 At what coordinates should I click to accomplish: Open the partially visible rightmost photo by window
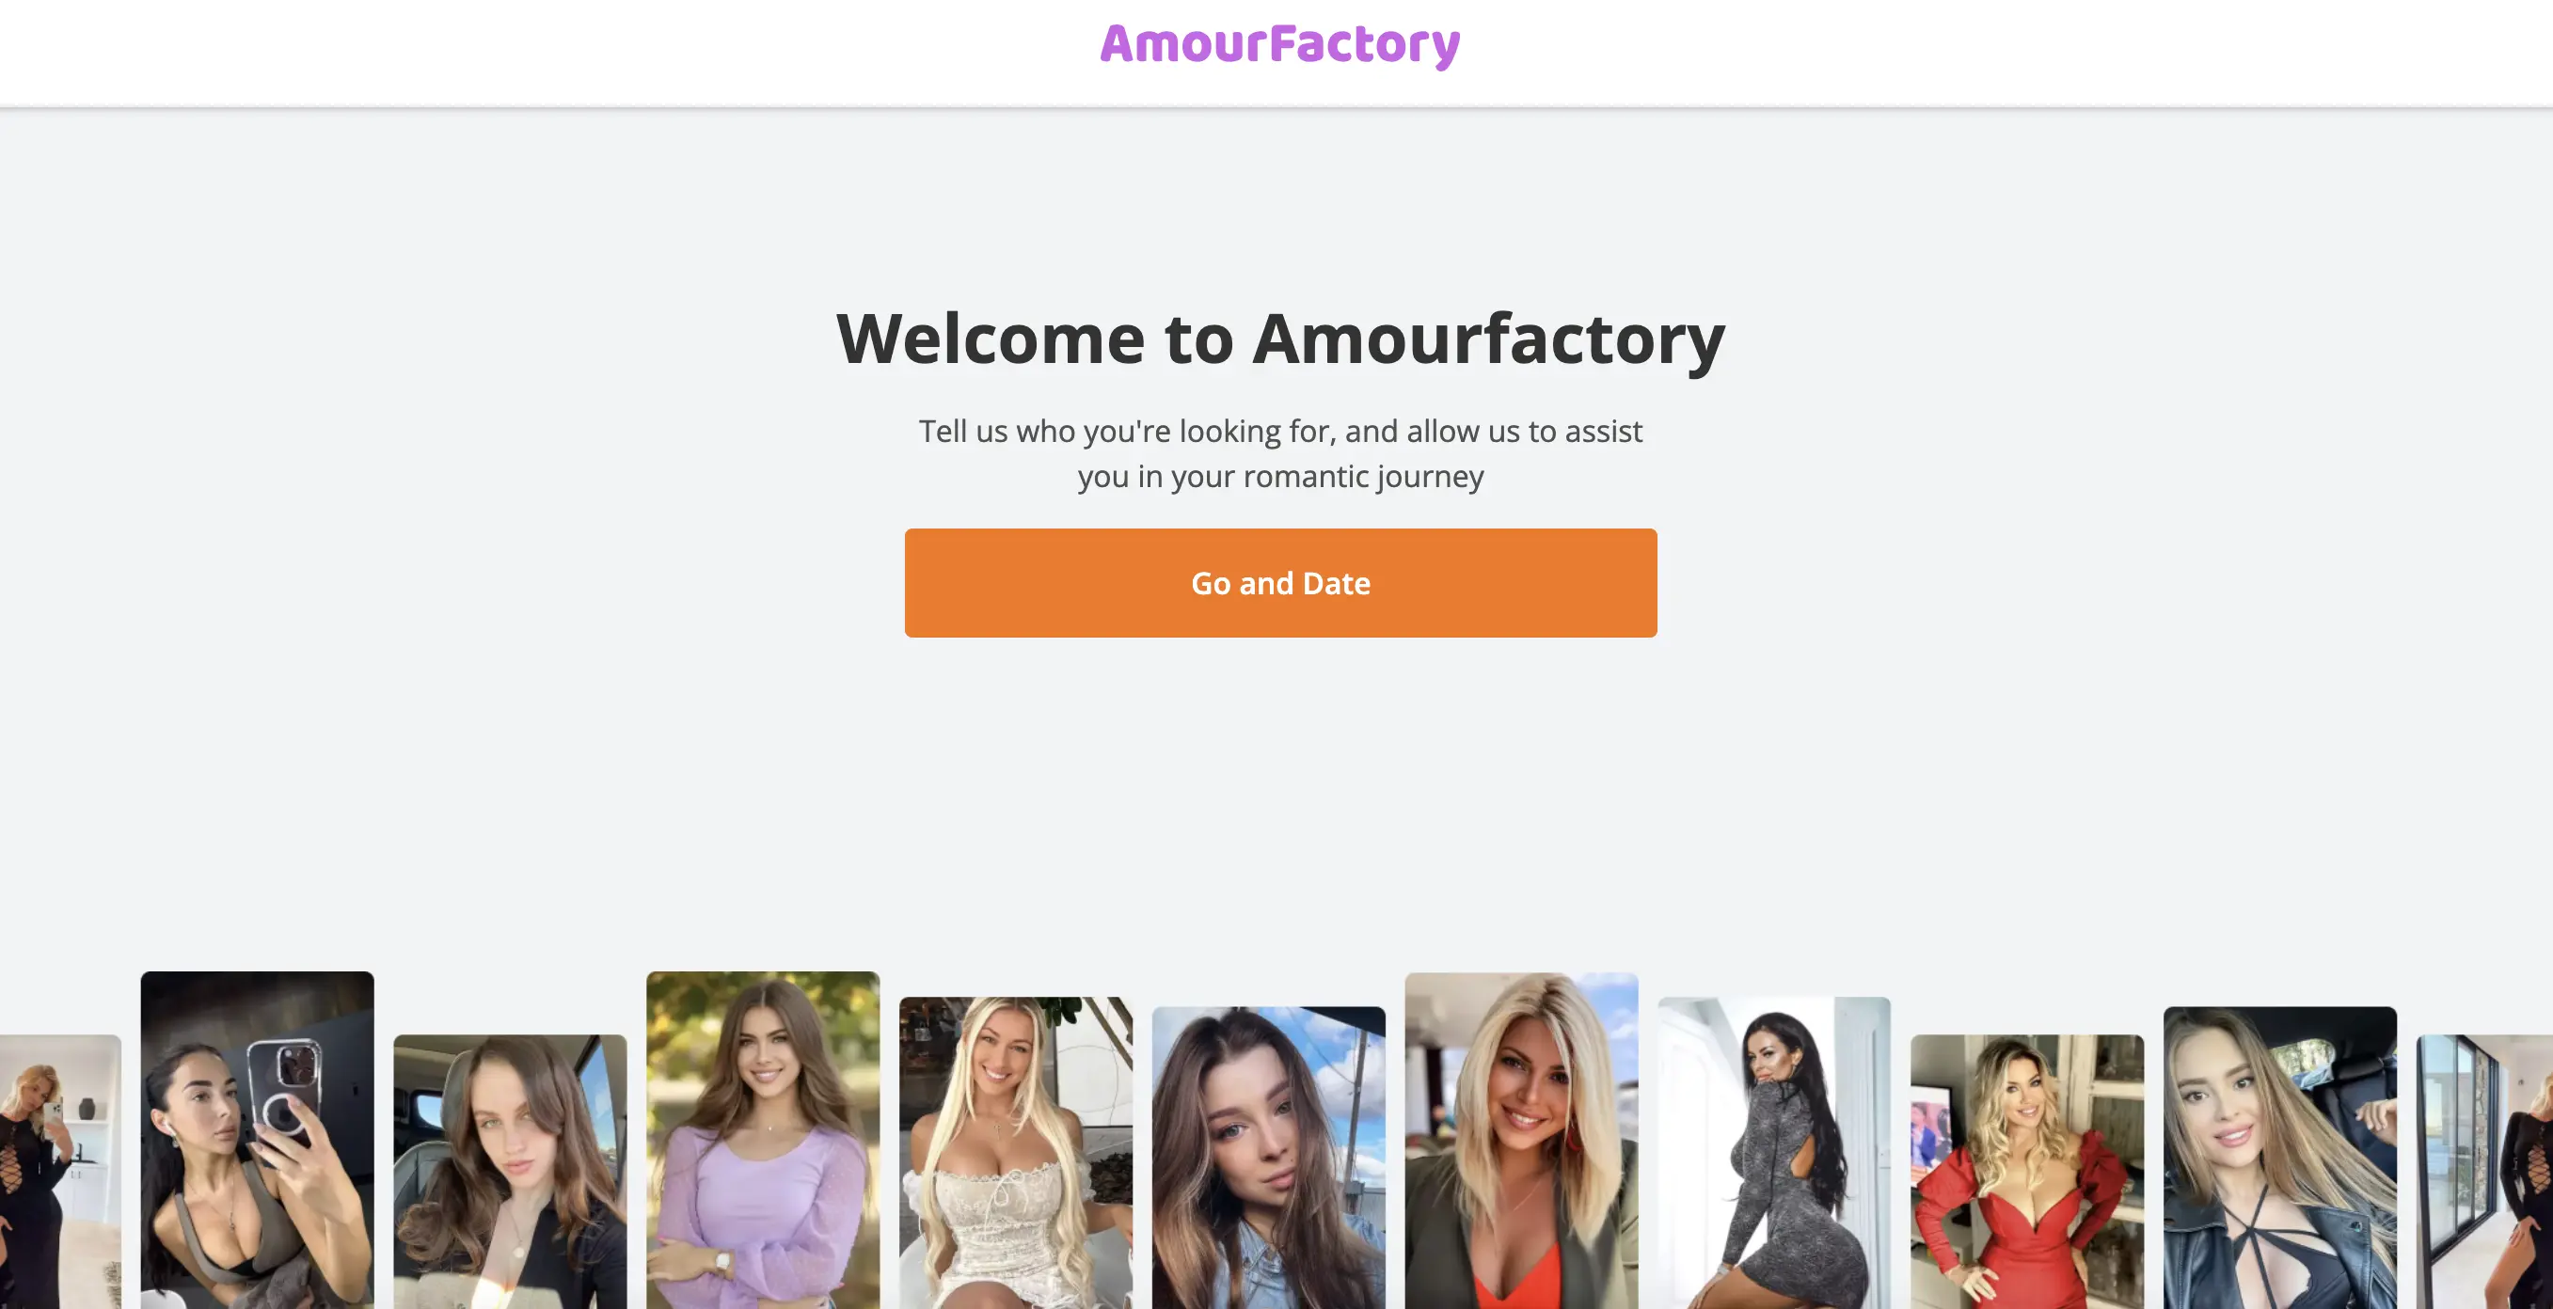tap(2484, 1172)
